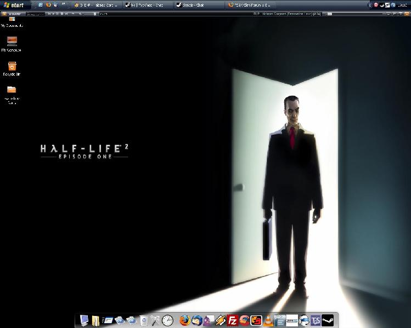411x328 pixels.
Task: Open the folder icon on the desktop
Action: coord(12,91)
